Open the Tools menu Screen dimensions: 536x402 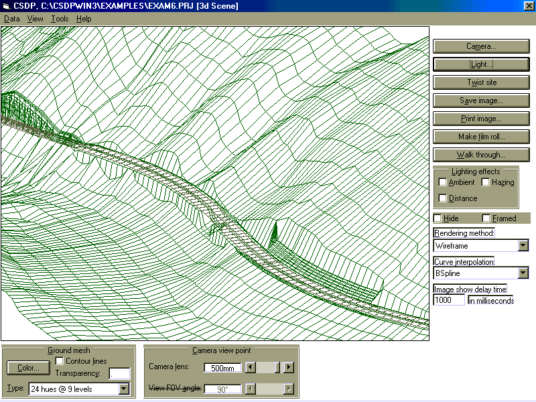(x=60, y=19)
